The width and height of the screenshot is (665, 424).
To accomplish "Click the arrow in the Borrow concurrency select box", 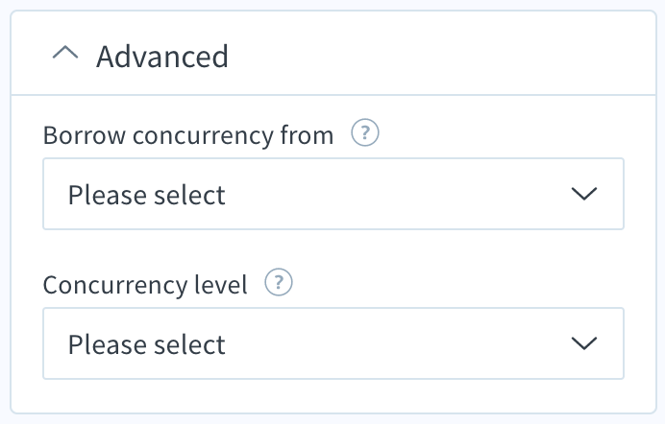I will click(584, 194).
